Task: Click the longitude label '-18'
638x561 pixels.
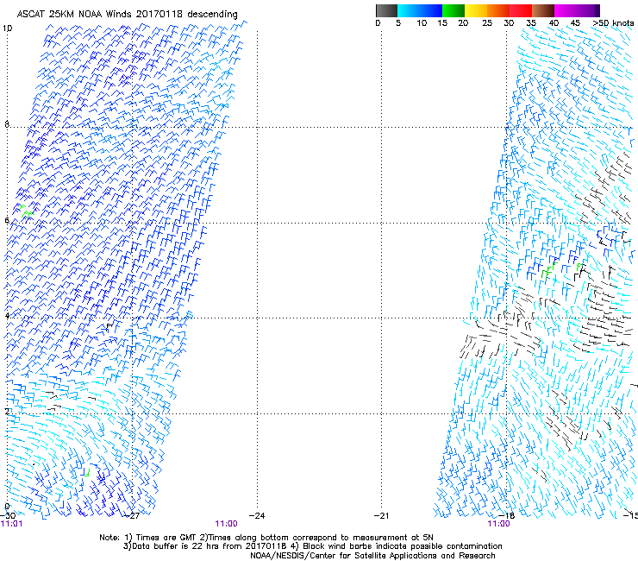Action: coord(507,516)
